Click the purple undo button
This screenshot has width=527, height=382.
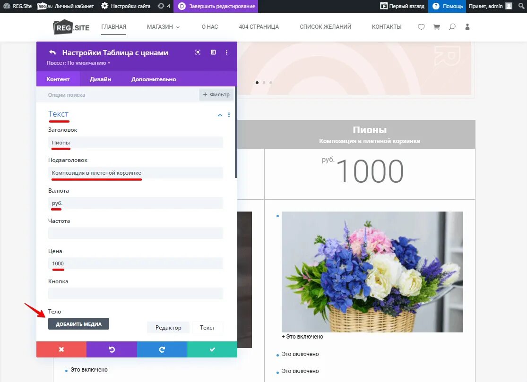coord(112,349)
